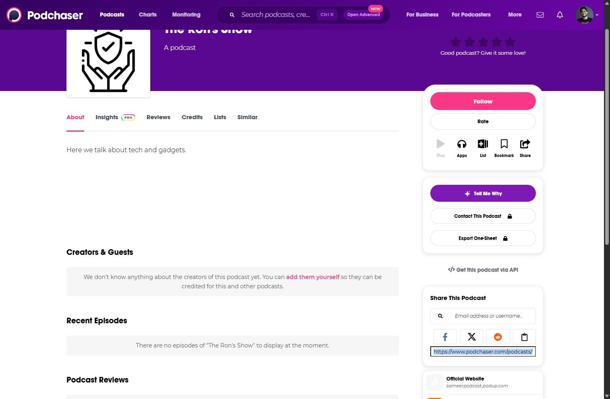Share podcast on X
The height and width of the screenshot is (399, 610).
471,337
